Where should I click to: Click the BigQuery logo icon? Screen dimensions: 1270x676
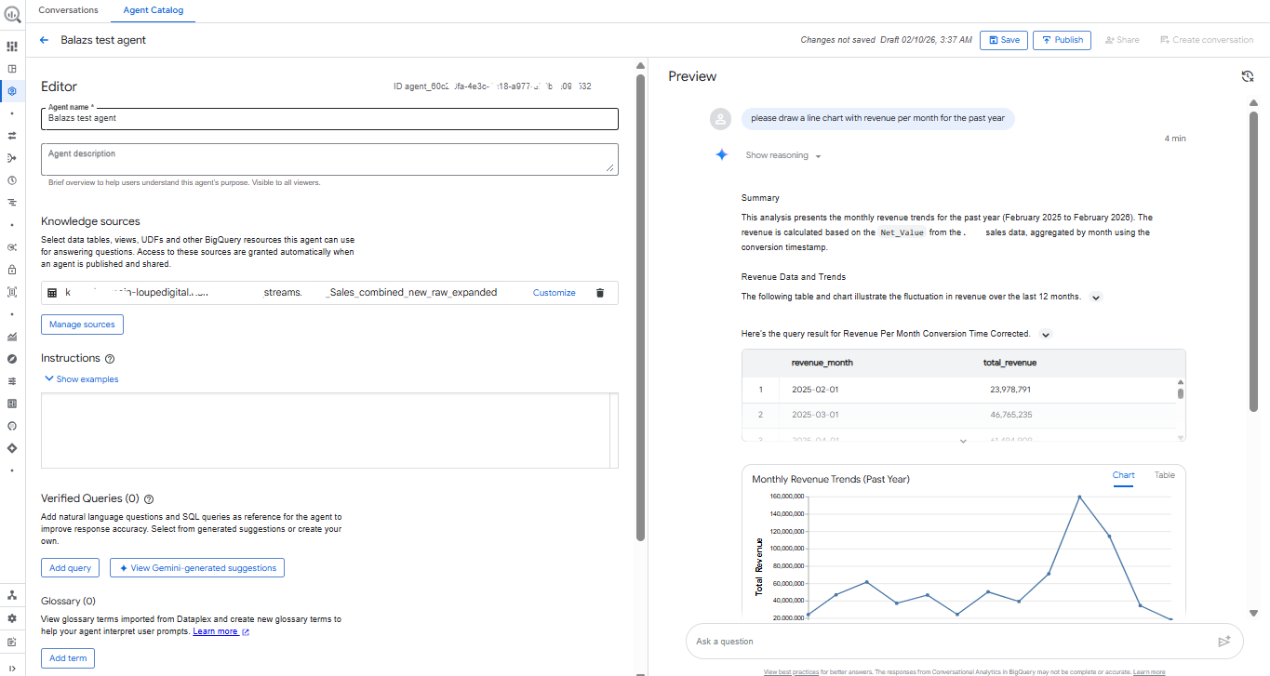12,14
